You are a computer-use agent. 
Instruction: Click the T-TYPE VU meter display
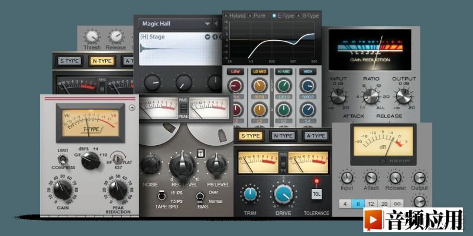pyautogui.click(x=90, y=123)
